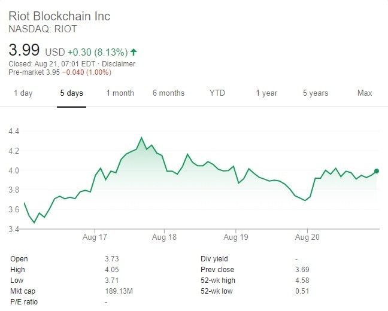Switch to the 1 year tab

click(x=266, y=93)
